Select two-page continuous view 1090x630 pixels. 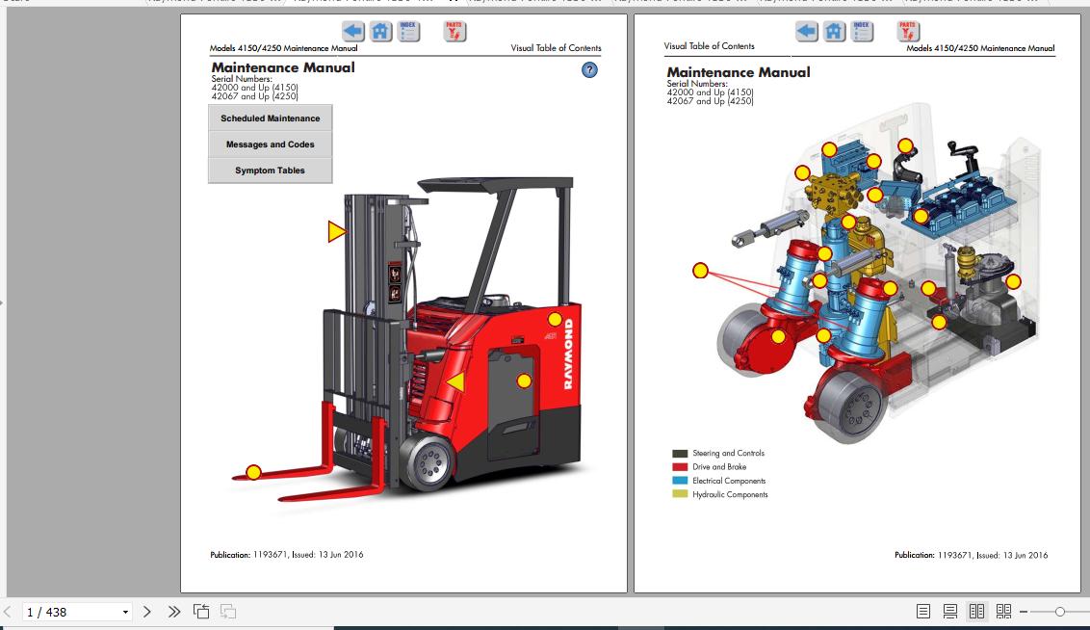(x=1003, y=612)
